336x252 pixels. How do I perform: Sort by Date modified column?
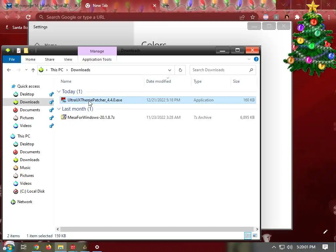tap(158, 81)
